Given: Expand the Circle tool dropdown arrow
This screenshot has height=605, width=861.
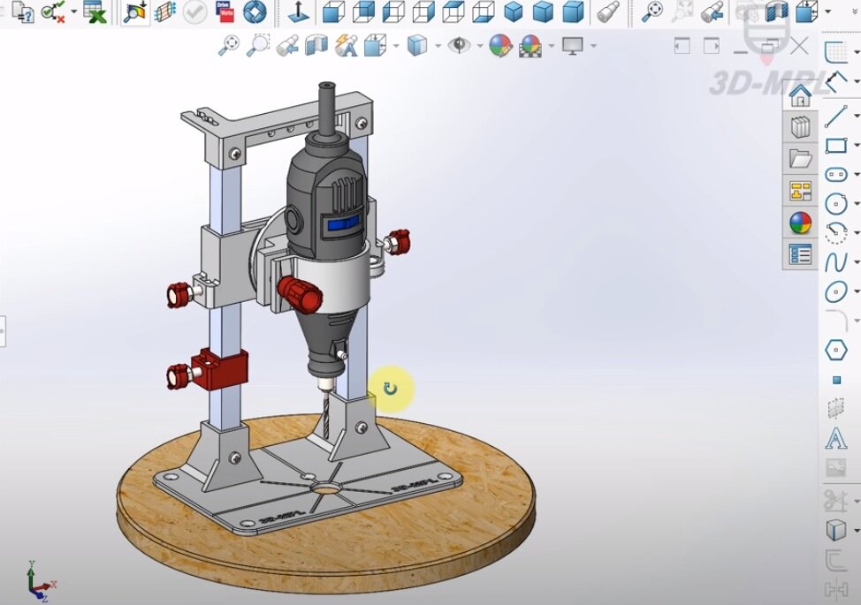Looking at the screenshot, I should coord(857,203).
